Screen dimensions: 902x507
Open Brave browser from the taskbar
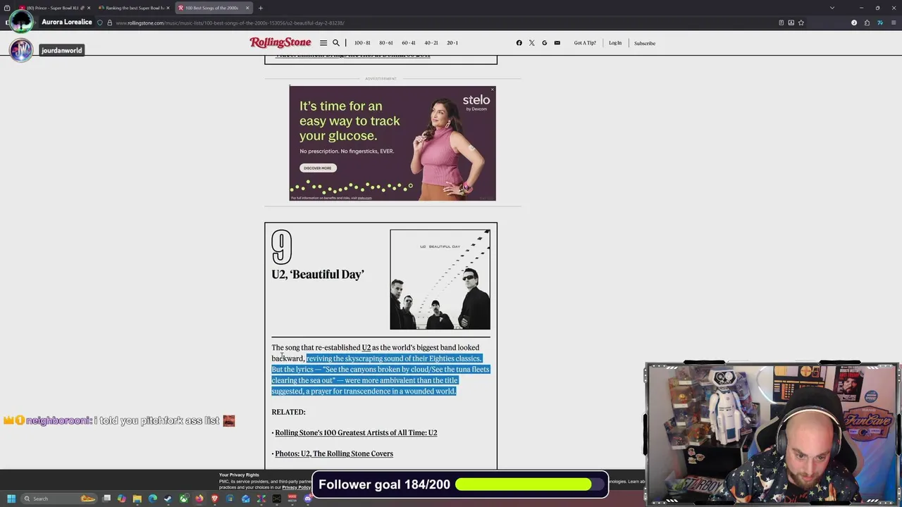[x=215, y=499]
